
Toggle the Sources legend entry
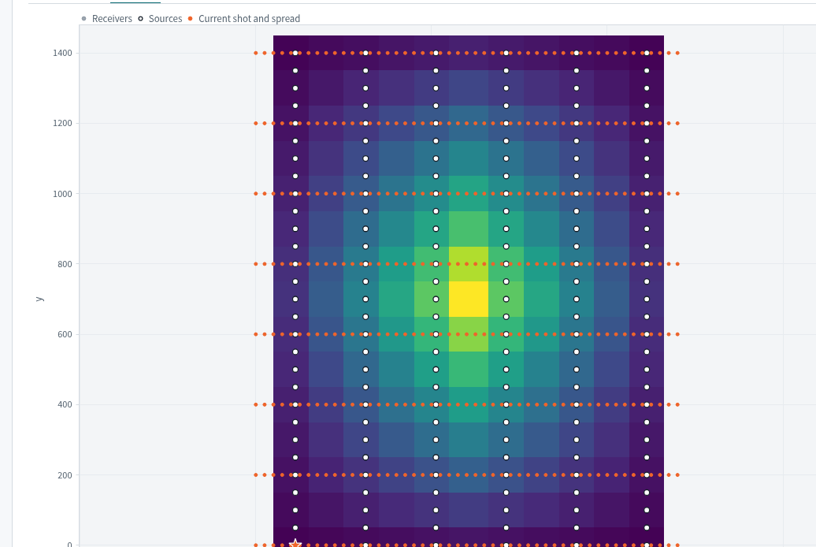(x=161, y=19)
